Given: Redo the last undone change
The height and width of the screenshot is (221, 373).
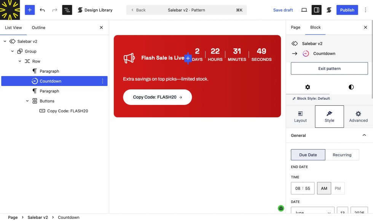Looking at the screenshot, I should (55, 10).
